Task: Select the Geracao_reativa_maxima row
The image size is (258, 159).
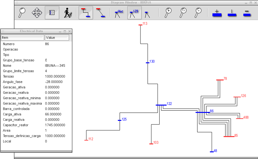Action: (36, 103)
